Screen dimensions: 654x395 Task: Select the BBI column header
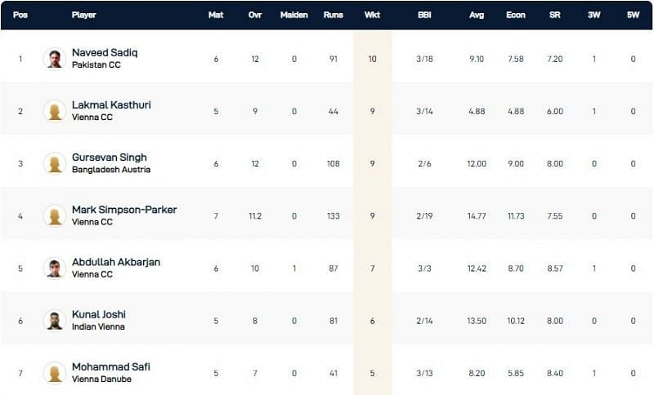coord(424,15)
